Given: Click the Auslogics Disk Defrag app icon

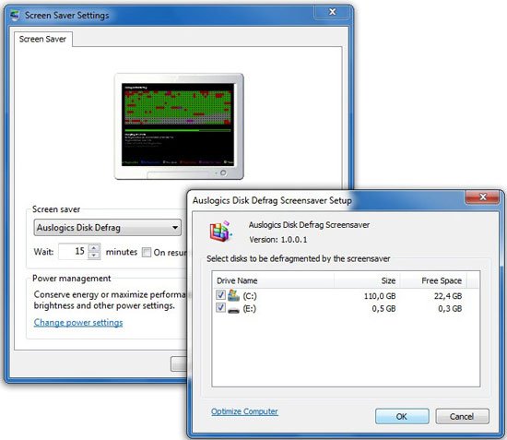Looking at the screenshot, I should pos(220,232).
